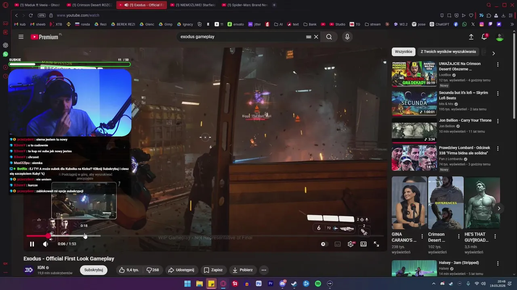Image resolution: width=517 pixels, height=290 pixels.
Task: Toggle theater mode button in player
Action: point(364,244)
